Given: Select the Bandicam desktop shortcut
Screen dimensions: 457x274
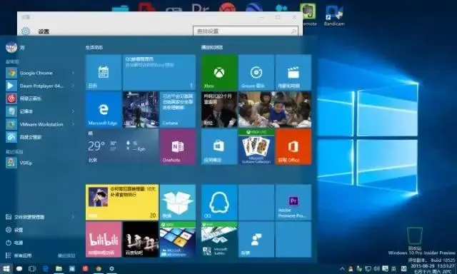Looking at the screenshot, I should [334, 15].
